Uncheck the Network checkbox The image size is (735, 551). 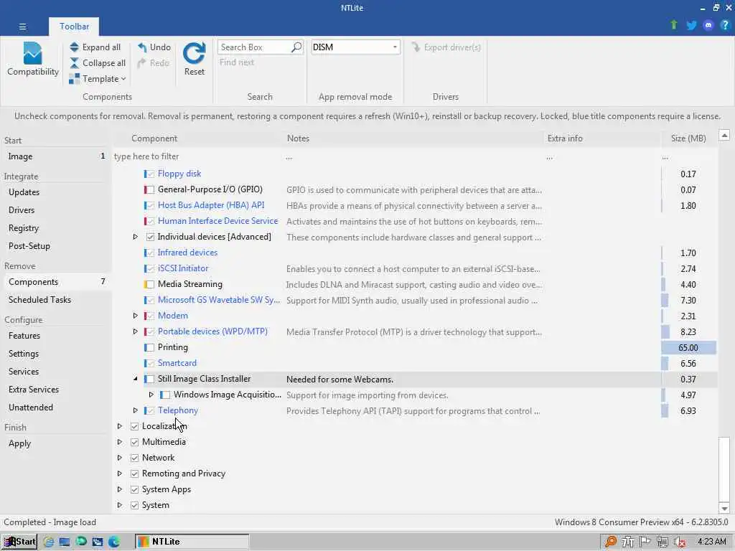(x=134, y=458)
